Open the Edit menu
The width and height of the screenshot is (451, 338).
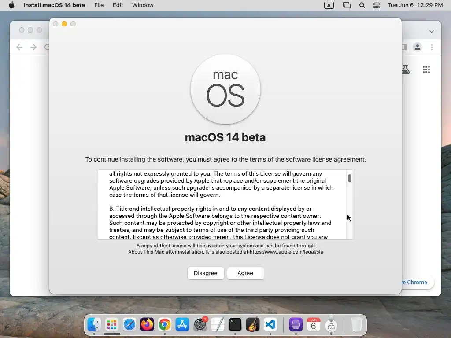[118, 5]
